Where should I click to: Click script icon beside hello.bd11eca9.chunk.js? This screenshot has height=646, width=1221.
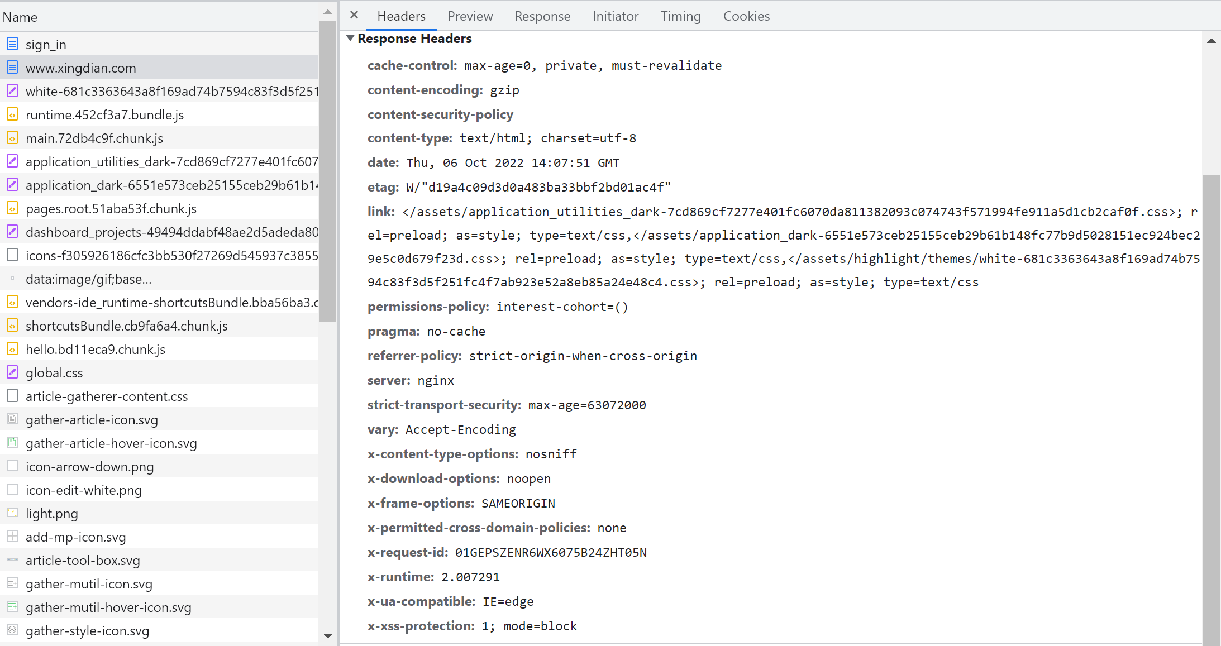pyautogui.click(x=12, y=349)
